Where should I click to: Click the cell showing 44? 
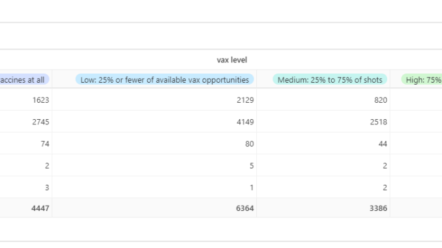pos(323,144)
